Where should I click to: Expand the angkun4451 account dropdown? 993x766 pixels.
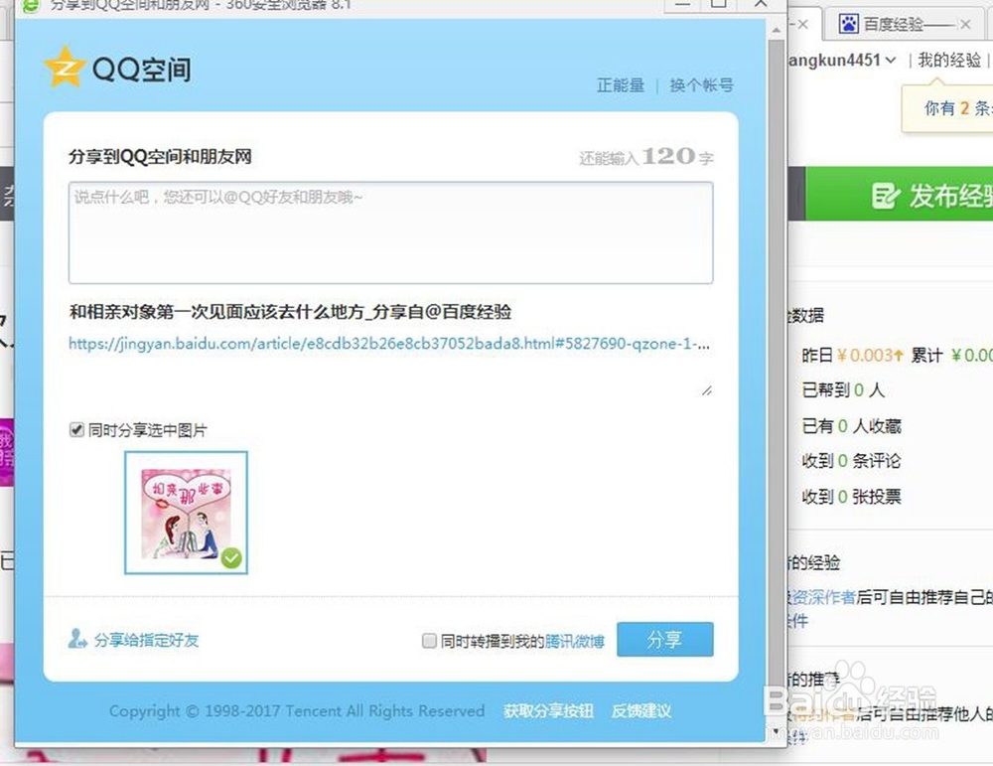[x=891, y=61]
